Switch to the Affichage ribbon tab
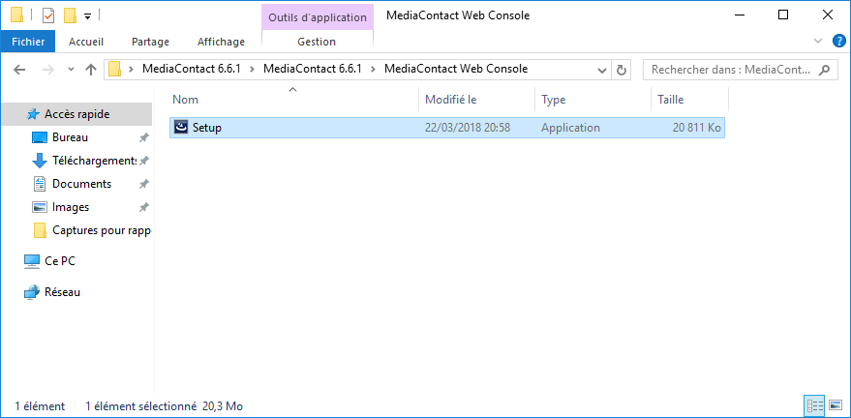Screen dimensions: 851x418 pyautogui.click(x=221, y=42)
